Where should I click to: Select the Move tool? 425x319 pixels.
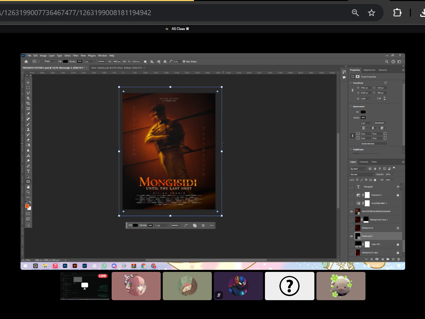28,82
